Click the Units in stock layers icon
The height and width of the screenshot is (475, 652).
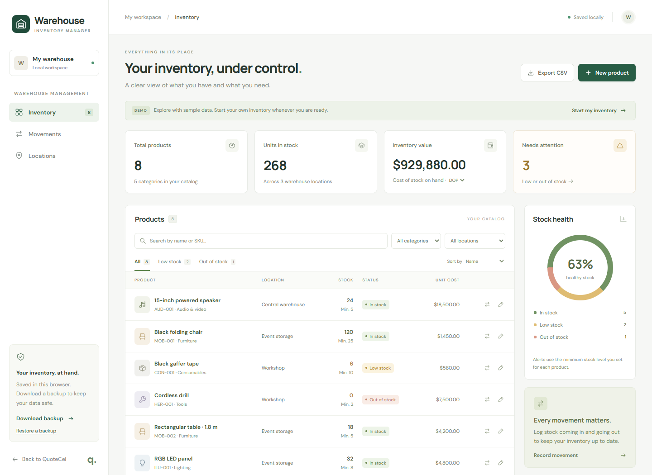[361, 145]
